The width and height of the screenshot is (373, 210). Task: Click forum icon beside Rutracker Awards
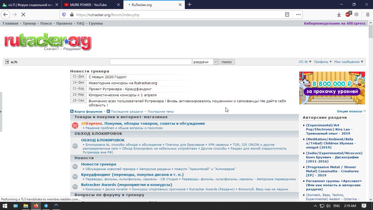(75, 187)
